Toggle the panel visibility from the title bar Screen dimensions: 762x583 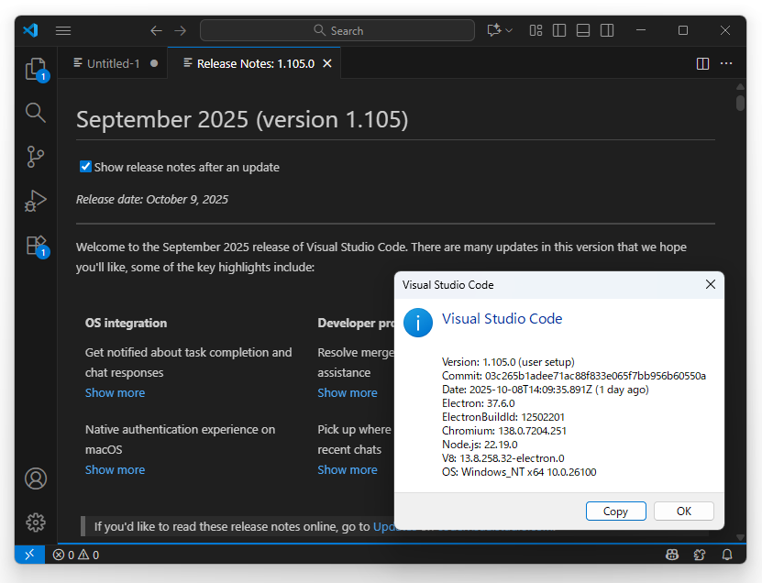pyautogui.click(x=582, y=30)
